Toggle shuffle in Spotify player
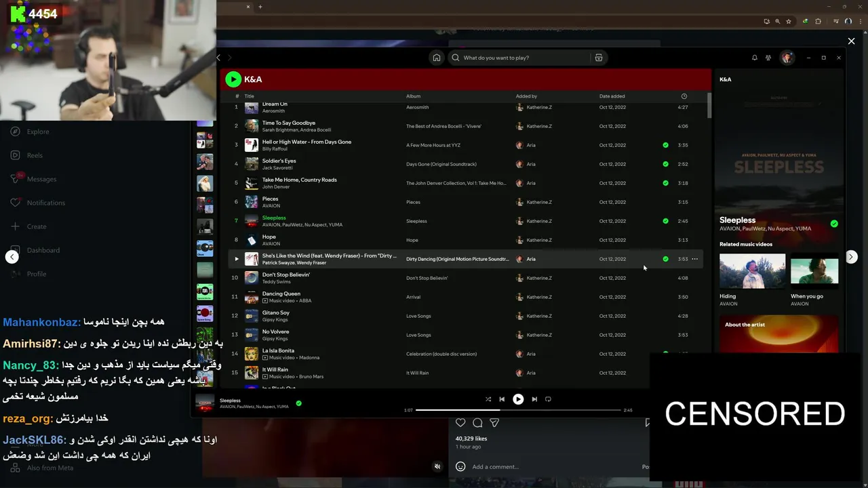The width and height of the screenshot is (868, 488). (x=488, y=399)
